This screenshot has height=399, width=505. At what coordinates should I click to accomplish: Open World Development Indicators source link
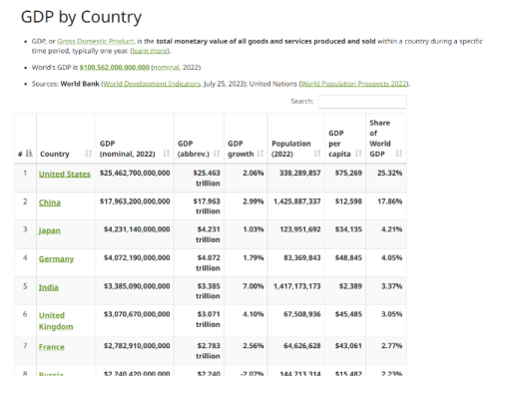tap(152, 84)
